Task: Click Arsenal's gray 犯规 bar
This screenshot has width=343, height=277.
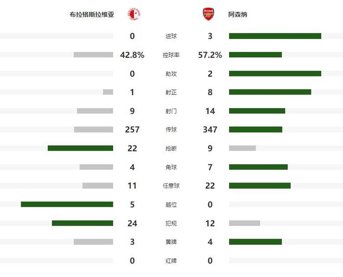Action: pyautogui.click(x=244, y=223)
